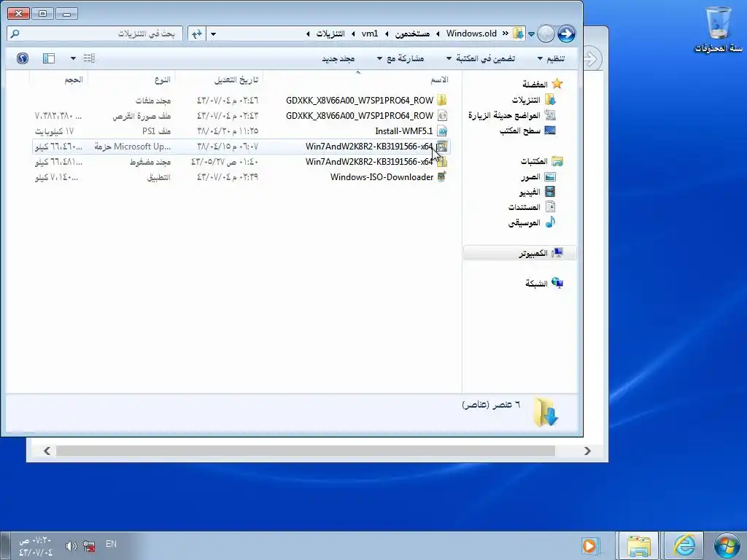Select the GDXKK_X8V66A00 folder icon

coord(442,101)
